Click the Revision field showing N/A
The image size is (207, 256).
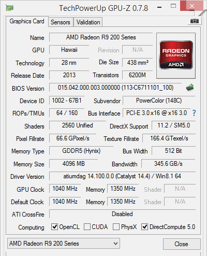coord(138,50)
